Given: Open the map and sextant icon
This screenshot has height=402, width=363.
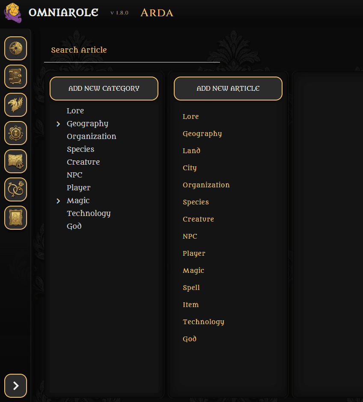Looking at the screenshot, I should coord(16,161).
